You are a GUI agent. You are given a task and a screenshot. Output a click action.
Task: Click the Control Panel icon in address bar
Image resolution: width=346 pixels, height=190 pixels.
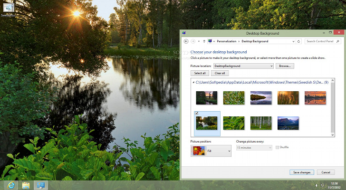point(210,41)
